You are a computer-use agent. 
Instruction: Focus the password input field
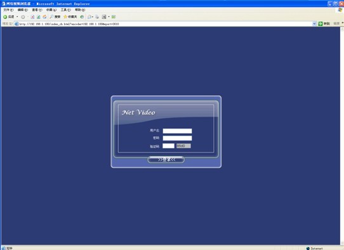tap(177, 138)
